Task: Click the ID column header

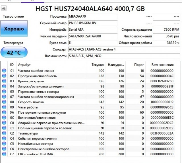Action: (12, 65)
